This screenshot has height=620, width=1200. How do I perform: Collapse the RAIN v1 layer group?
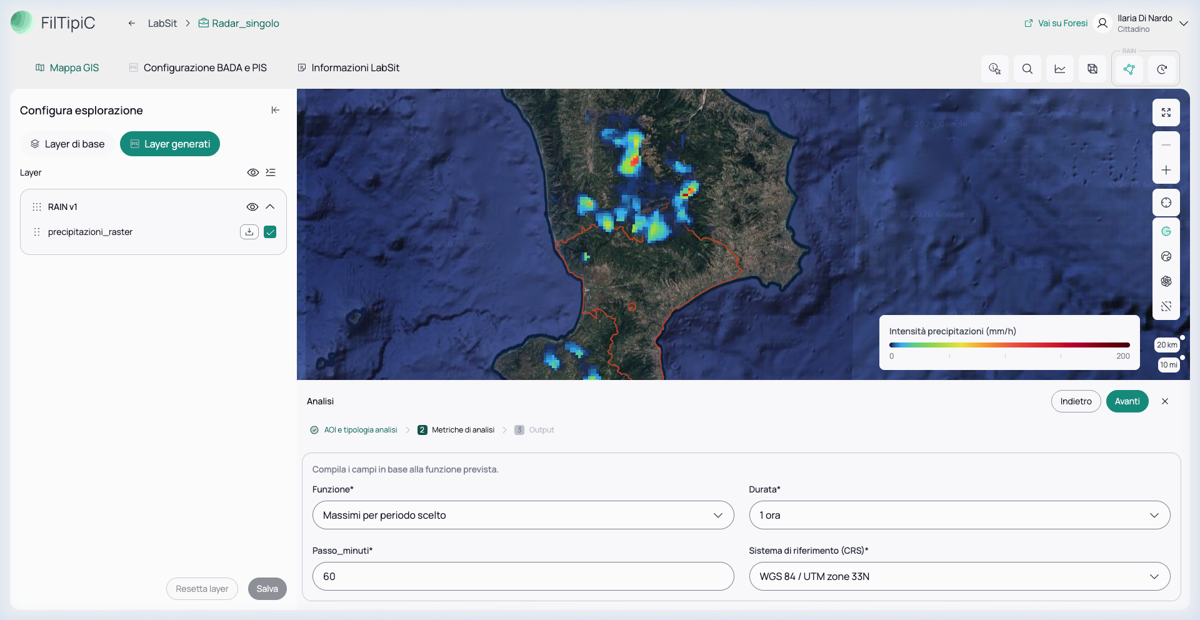270,207
